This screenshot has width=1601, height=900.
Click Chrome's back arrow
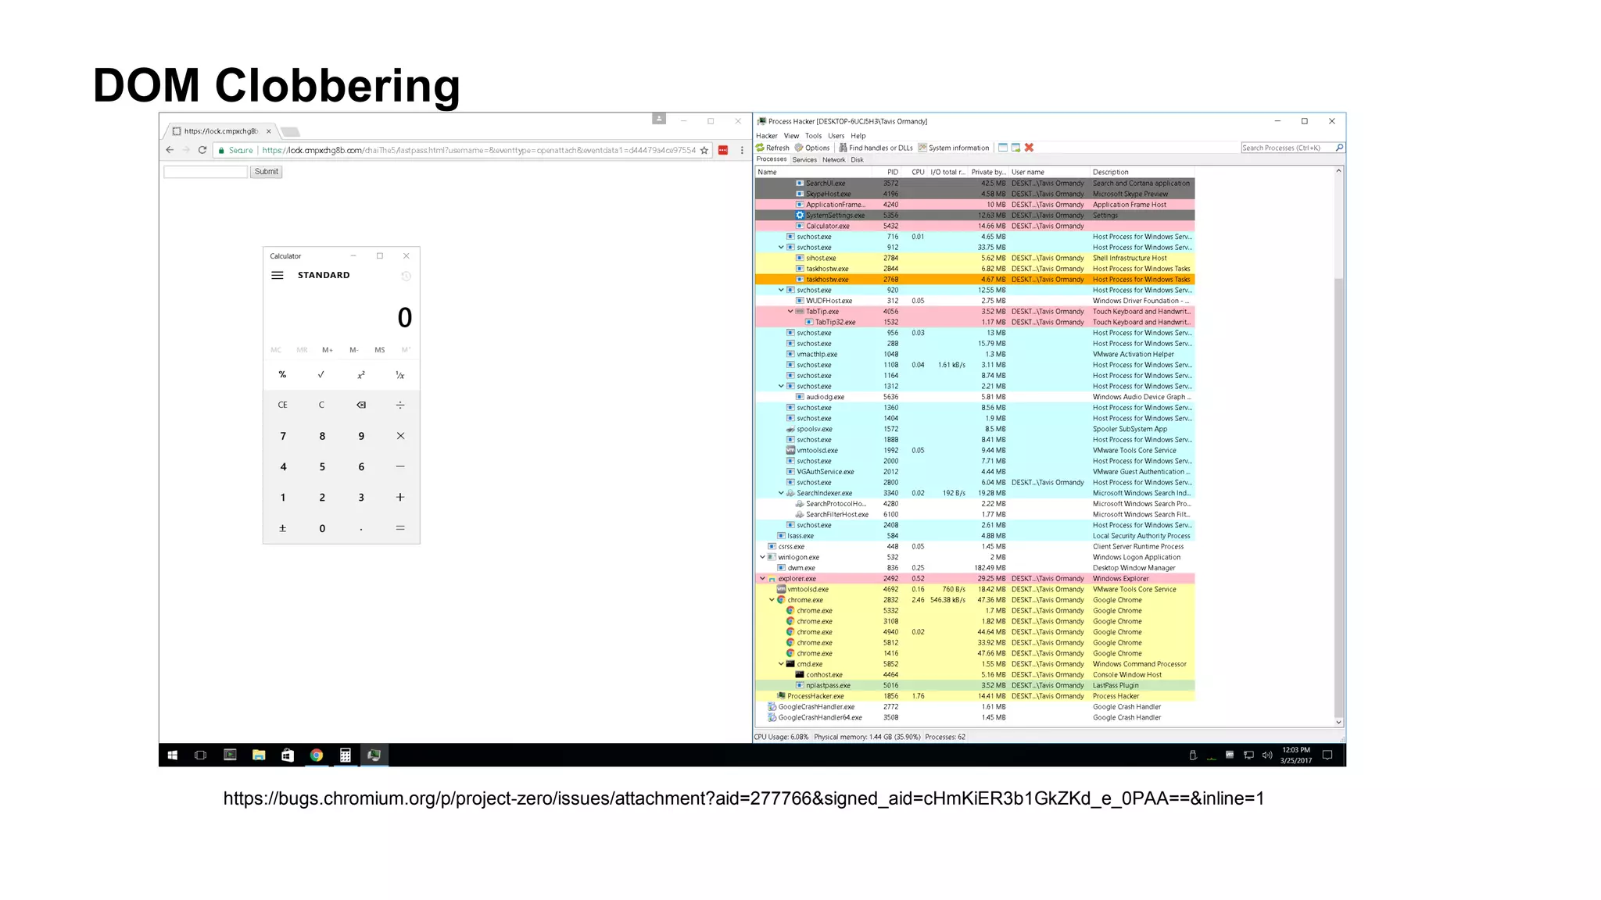[170, 150]
